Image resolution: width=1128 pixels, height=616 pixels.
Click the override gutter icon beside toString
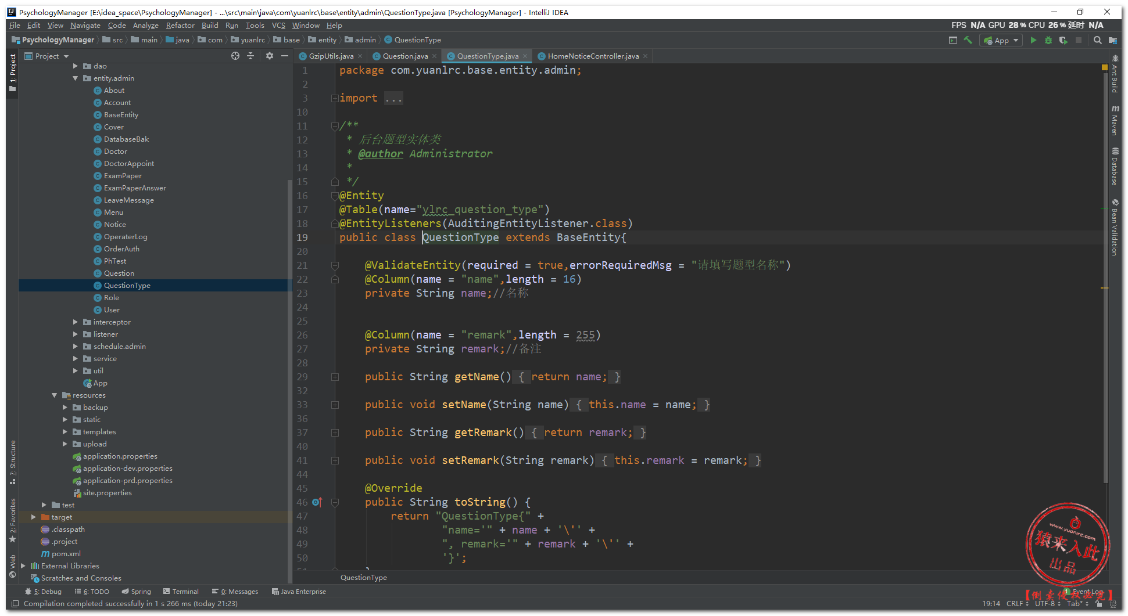click(317, 502)
